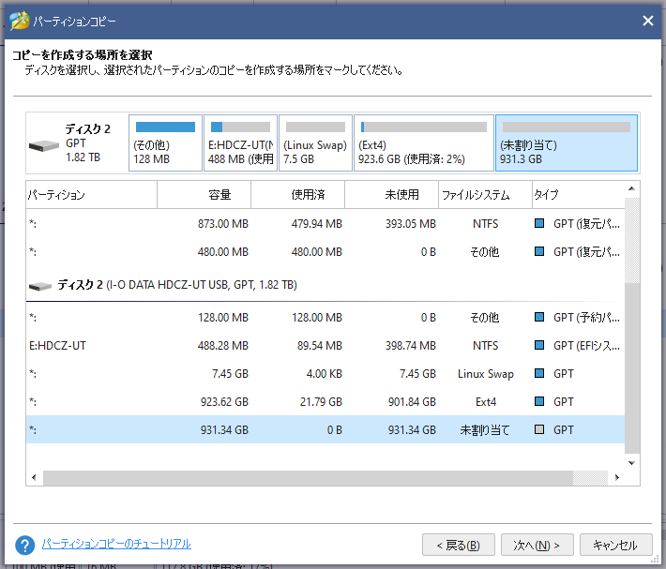Select the 128.00 MB その他 partition row

pos(325,318)
